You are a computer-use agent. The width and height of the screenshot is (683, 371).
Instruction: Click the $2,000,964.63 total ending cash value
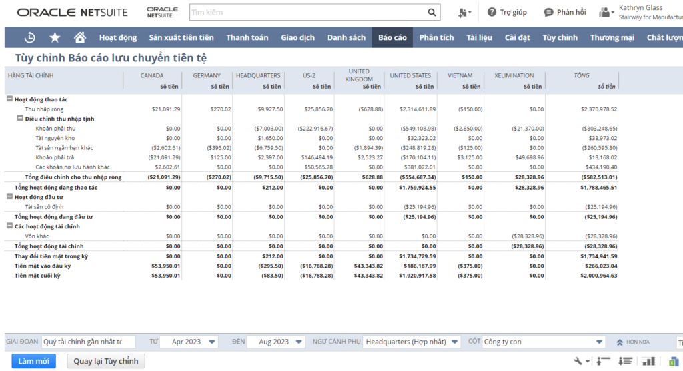coord(598,276)
